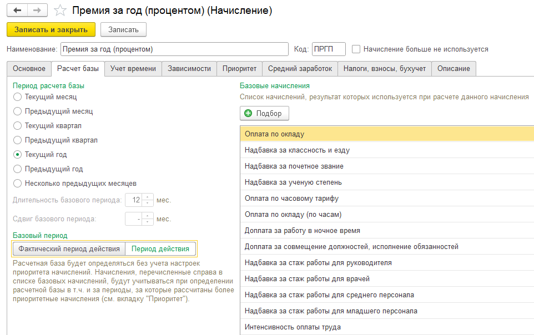The height and width of the screenshot is (335, 534).
Task: Select the row Оплата по окладу (по часам)
Action: [387, 215]
